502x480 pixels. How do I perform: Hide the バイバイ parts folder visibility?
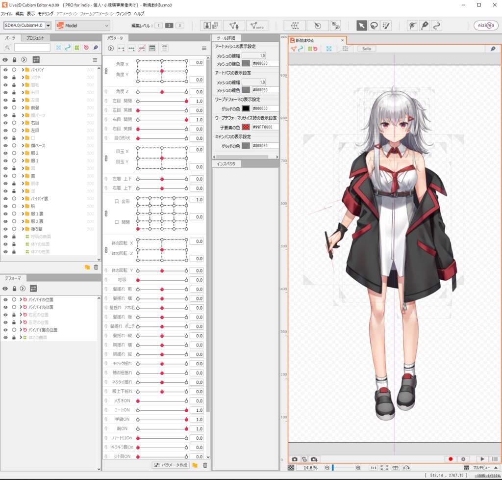[4, 69]
